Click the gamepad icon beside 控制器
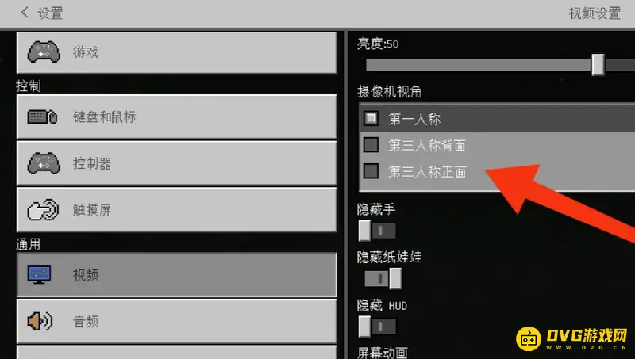The height and width of the screenshot is (359, 635). point(44,163)
